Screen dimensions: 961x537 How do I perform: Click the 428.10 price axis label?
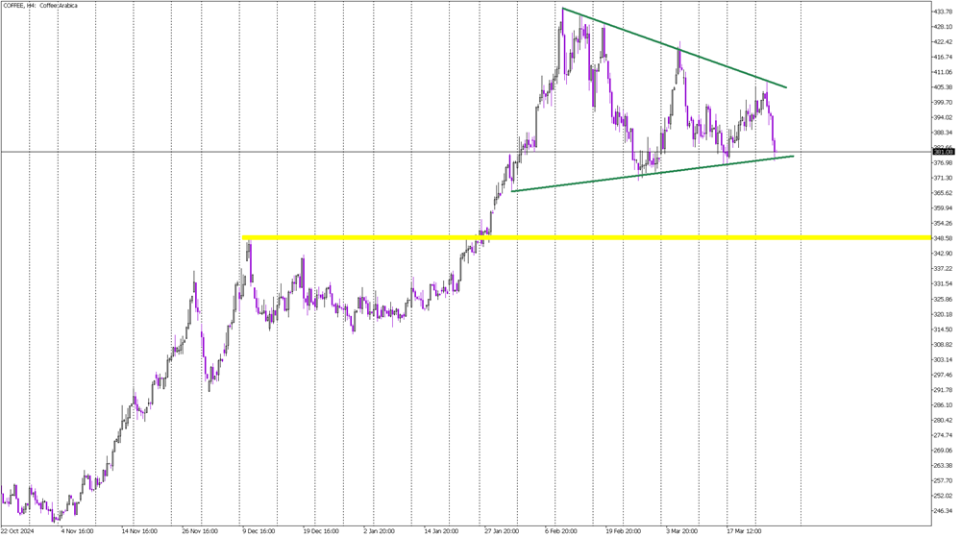click(x=944, y=27)
